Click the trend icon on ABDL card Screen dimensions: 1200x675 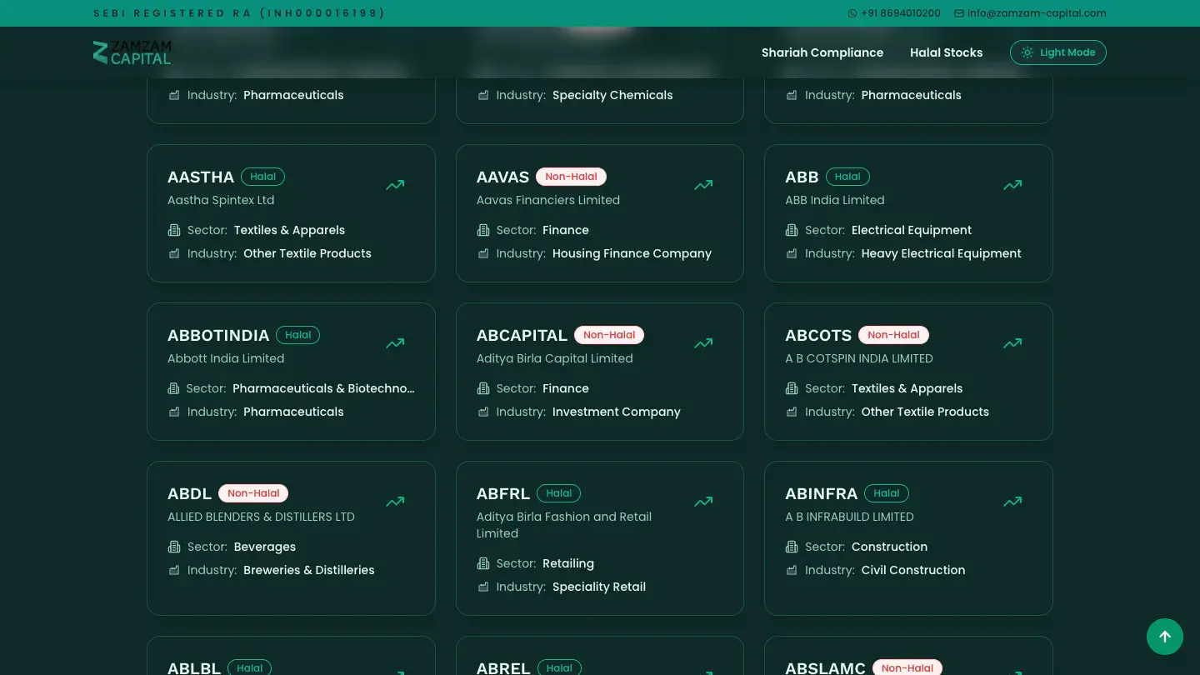[395, 502]
